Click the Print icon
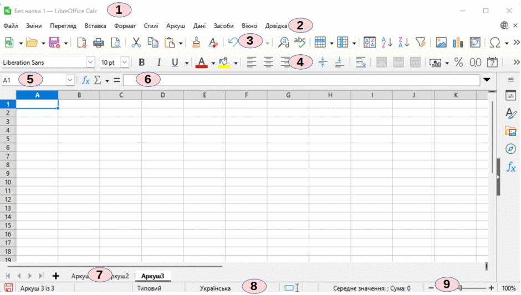 [x=98, y=43]
